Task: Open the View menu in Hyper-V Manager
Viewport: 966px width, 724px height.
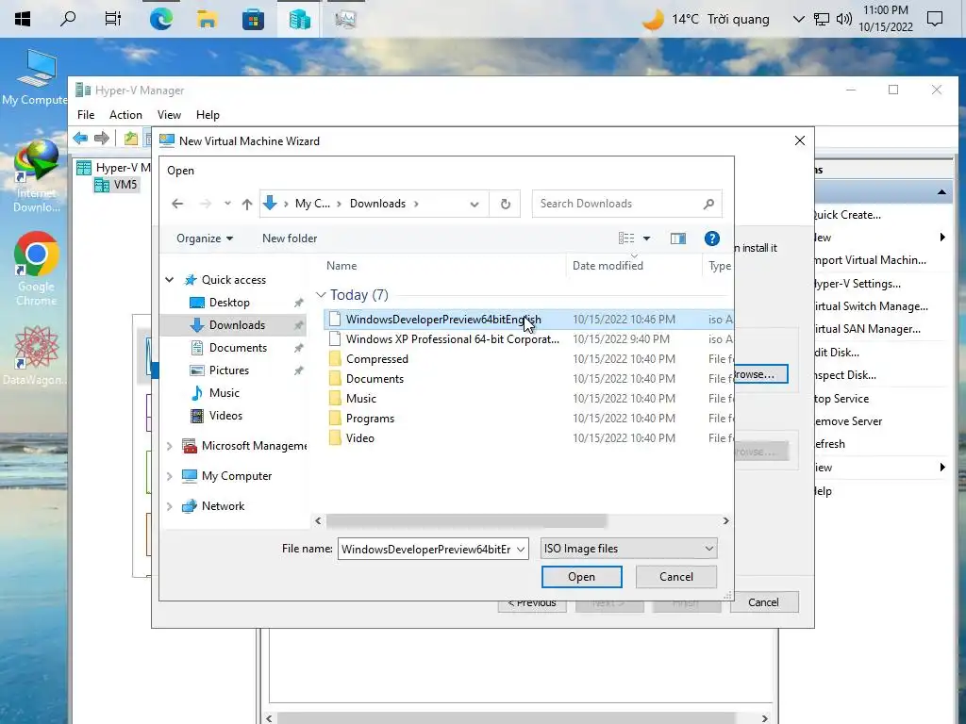Action: pos(169,115)
